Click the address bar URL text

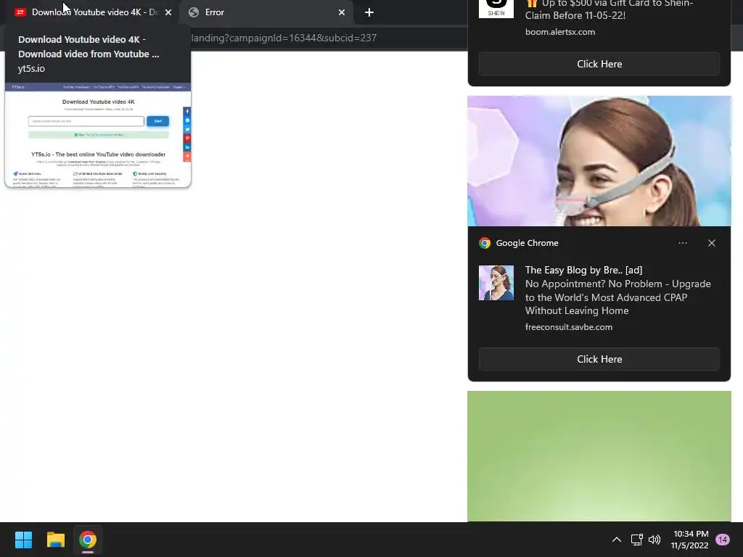point(284,38)
